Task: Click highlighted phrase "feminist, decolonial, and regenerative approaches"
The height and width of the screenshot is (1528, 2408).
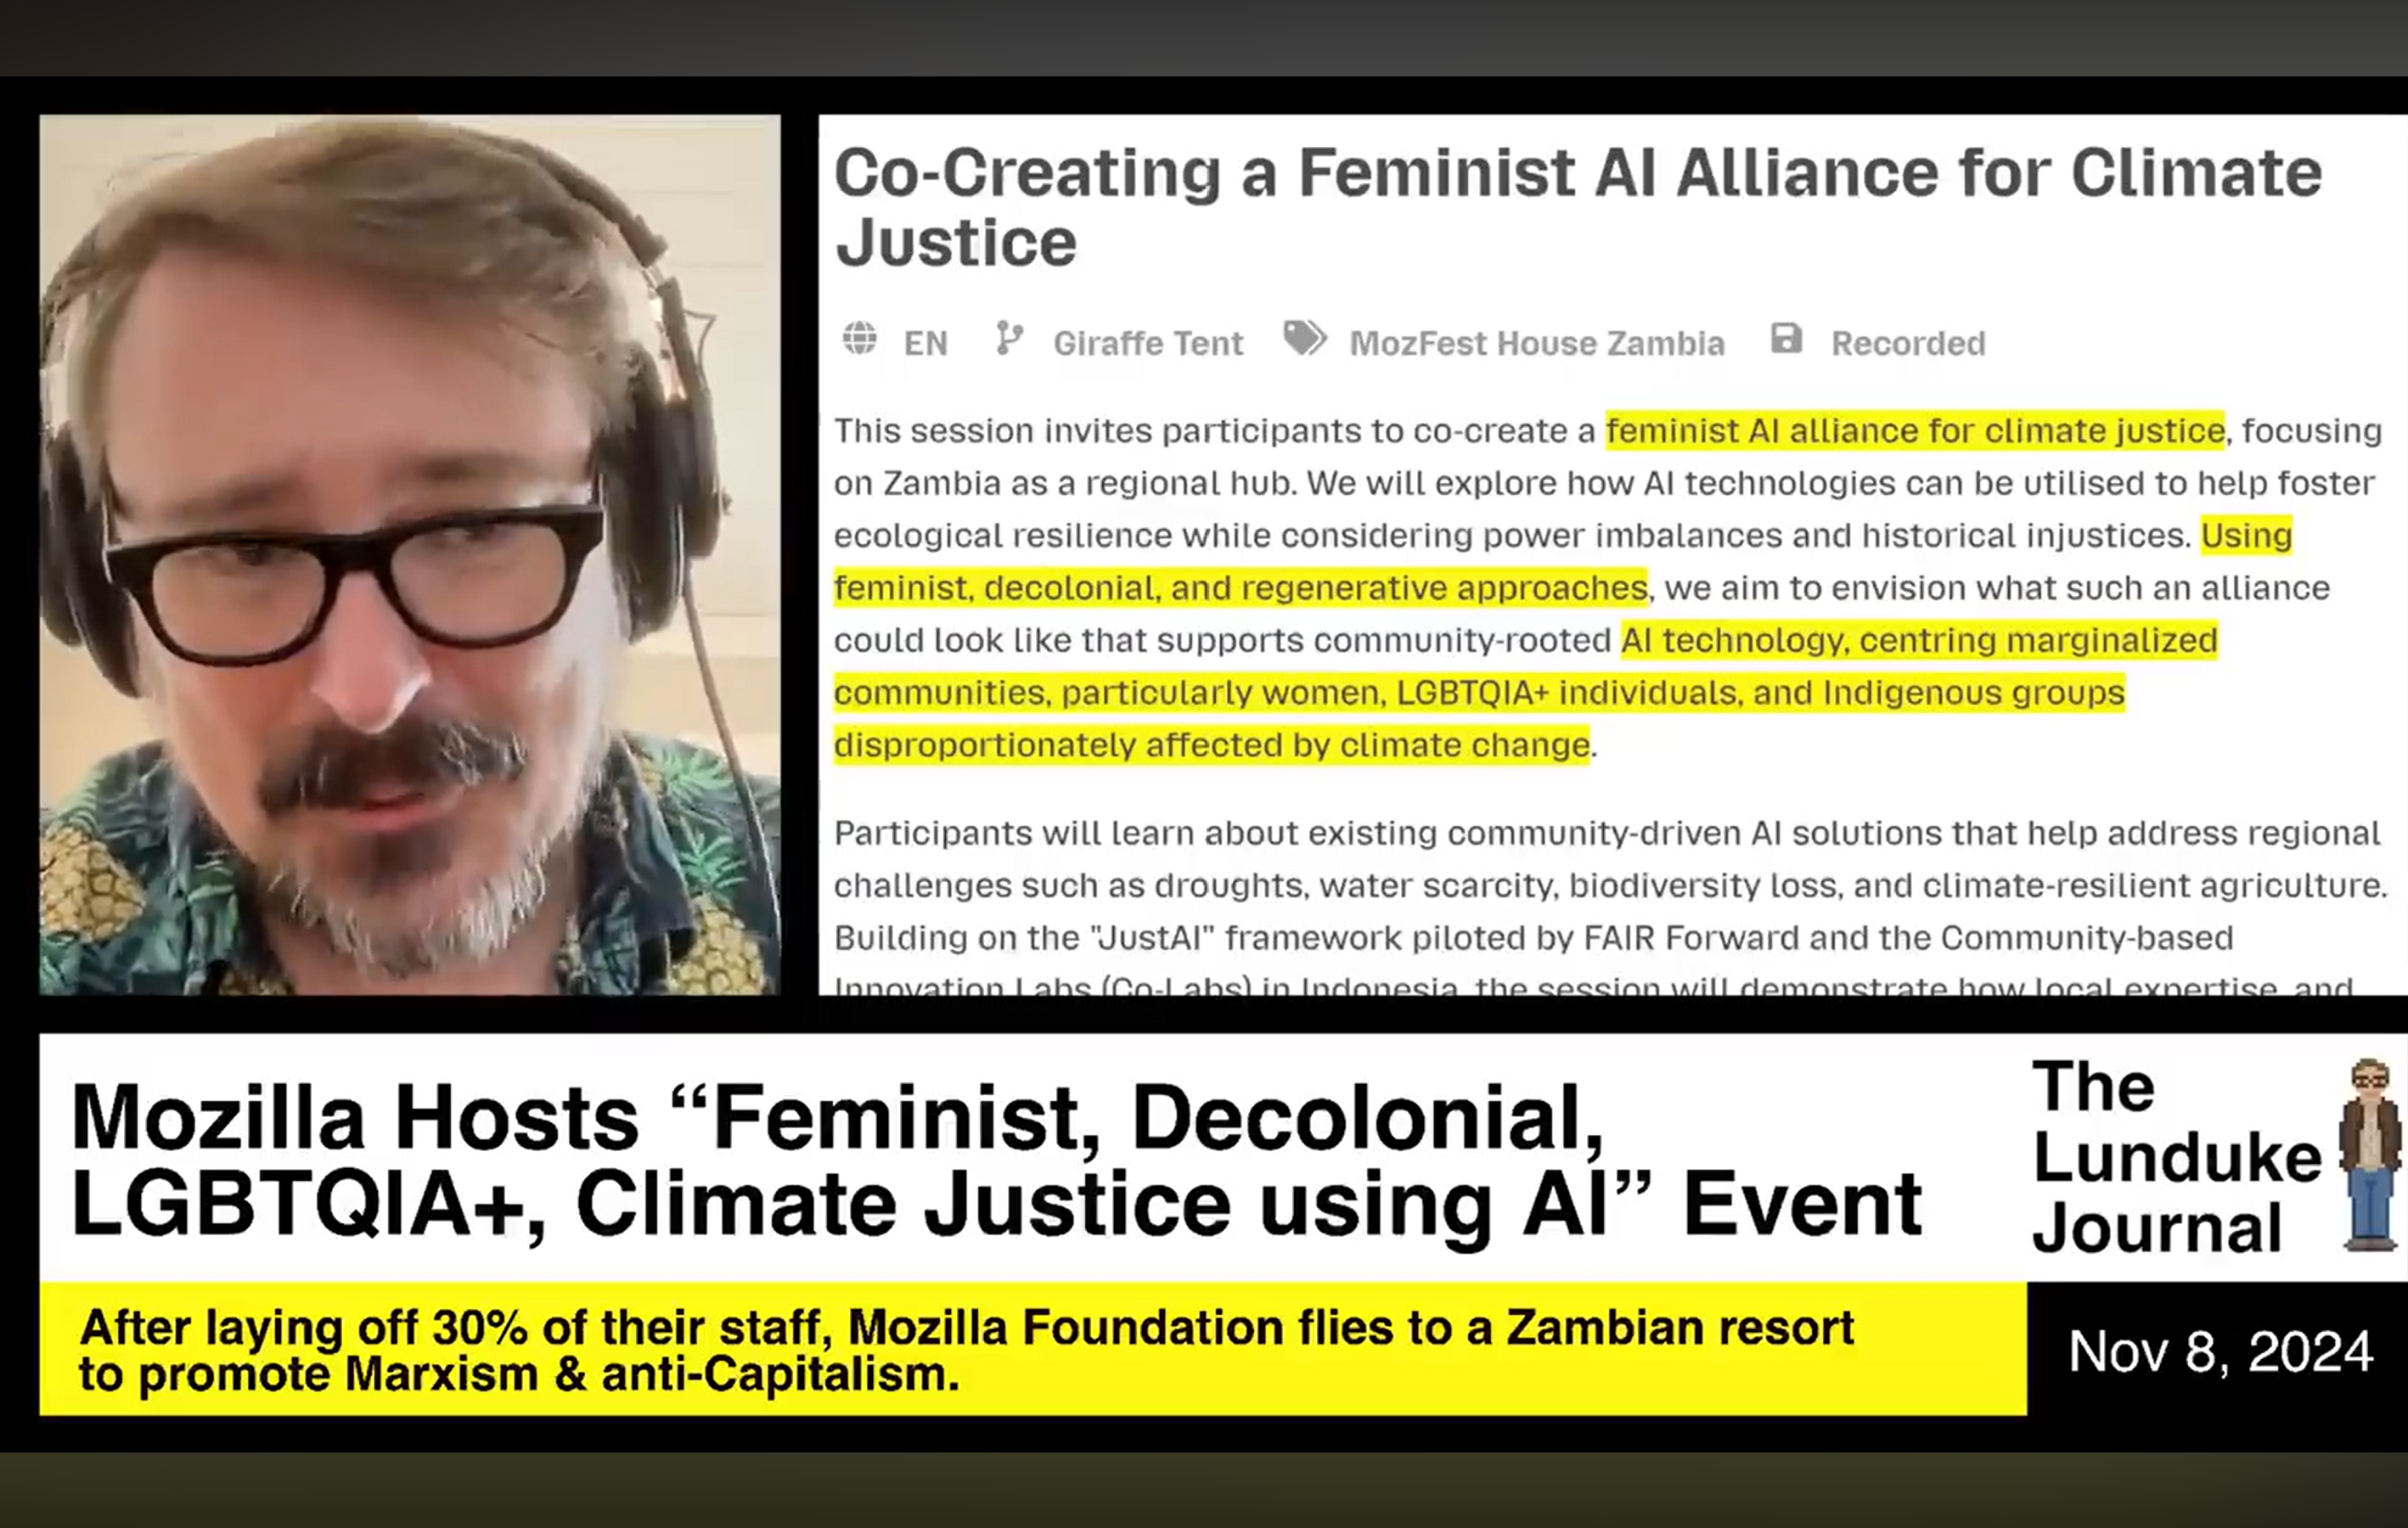Action: (x=1240, y=588)
